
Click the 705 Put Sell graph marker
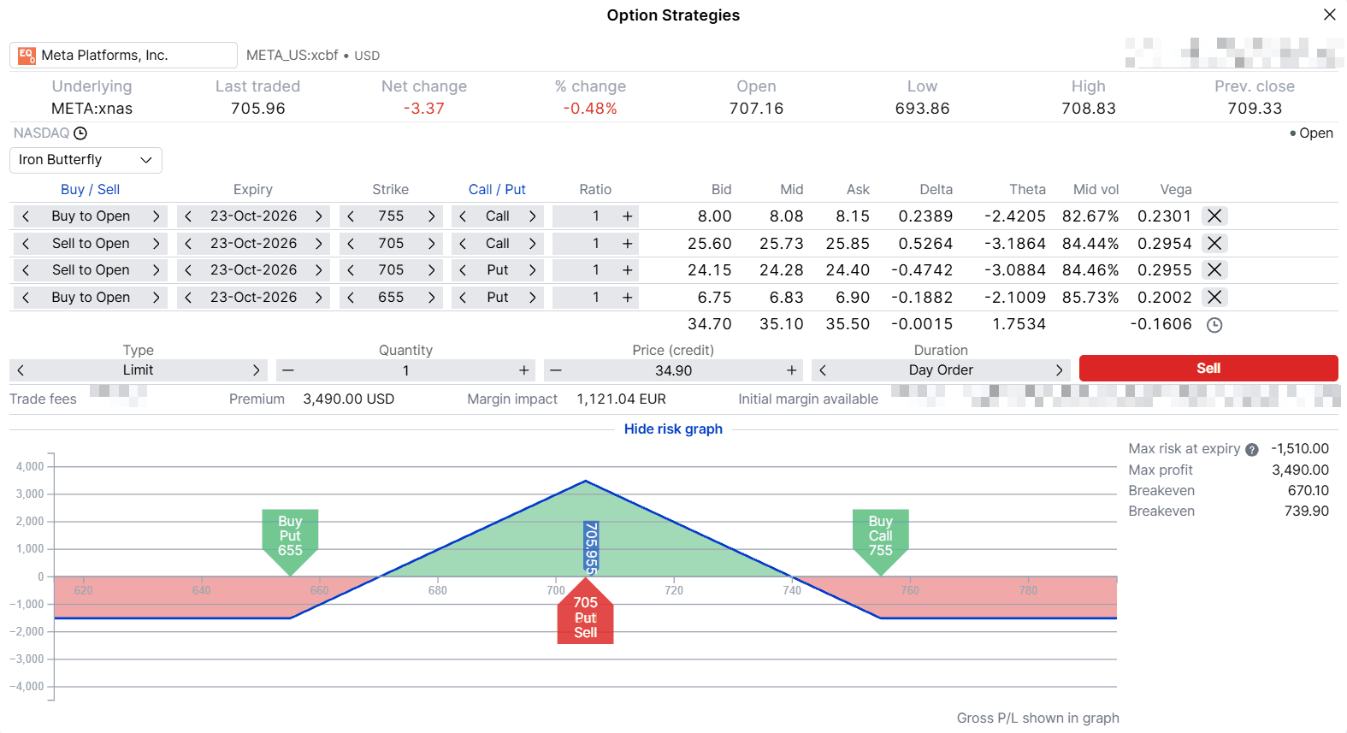click(585, 612)
